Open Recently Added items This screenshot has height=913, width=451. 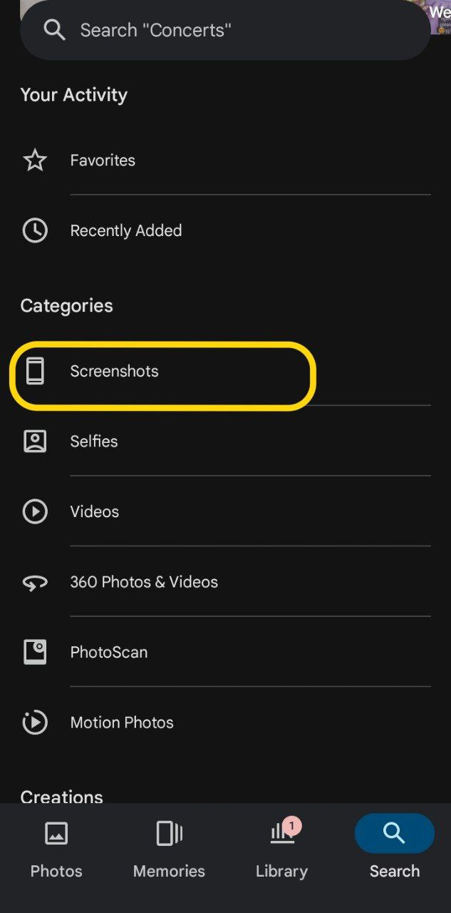pyautogui.click(x=126, y=230)
